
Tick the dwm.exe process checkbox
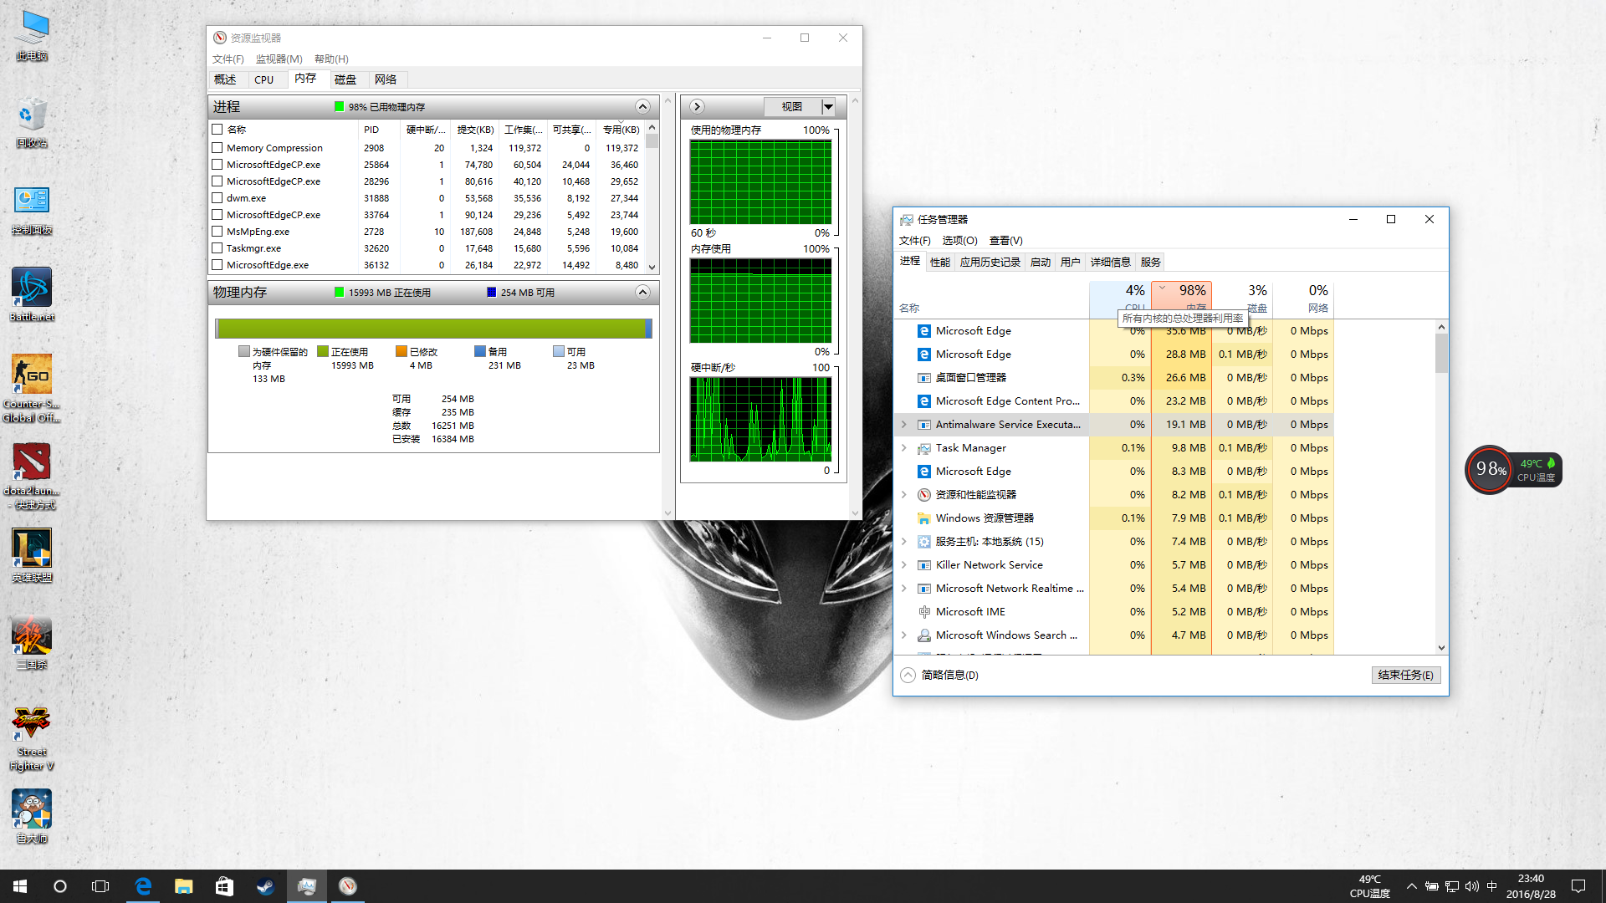point(217,198)
